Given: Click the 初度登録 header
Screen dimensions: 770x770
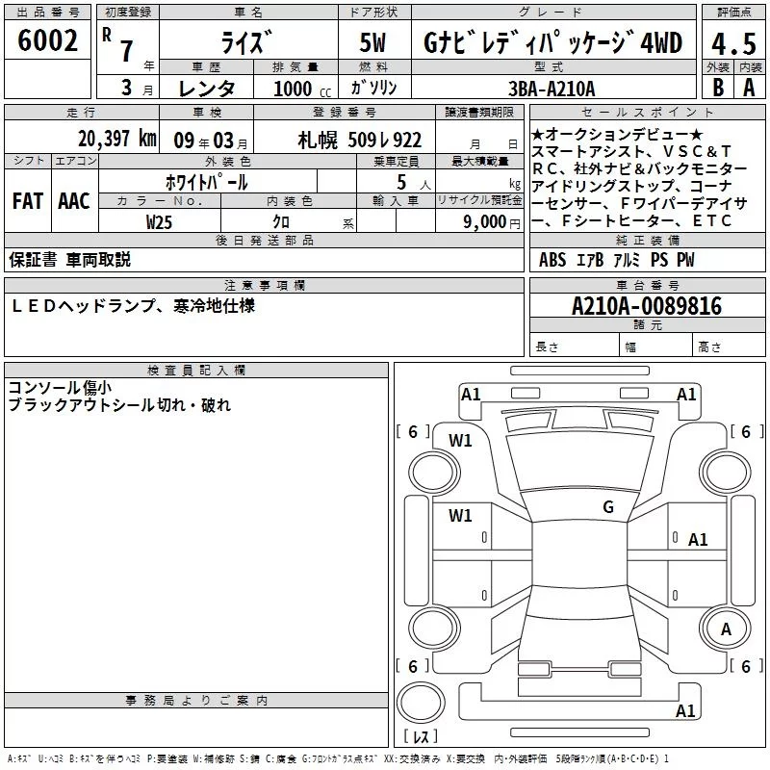Looking at the screenshot, I should point(128,13).
